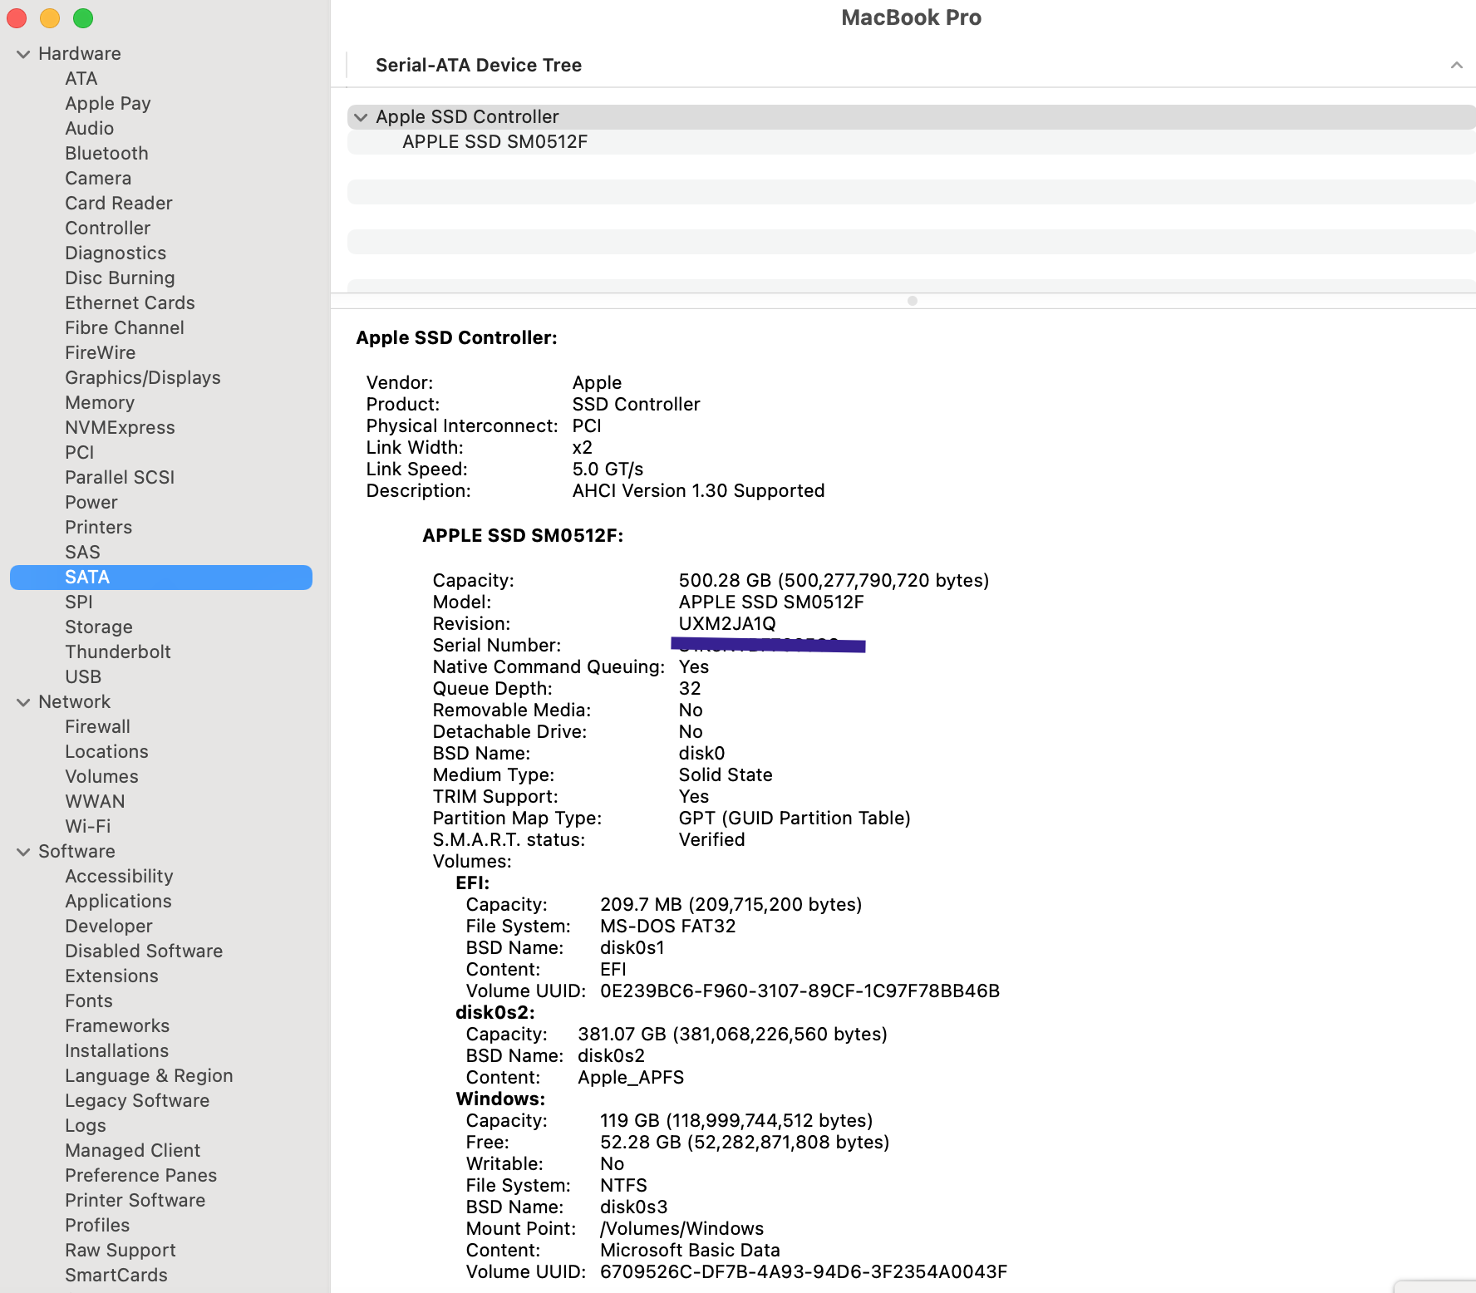Select SAS in the sidebar
The height and width of the screenshot is (1293, 1476).
click(82, 553)
